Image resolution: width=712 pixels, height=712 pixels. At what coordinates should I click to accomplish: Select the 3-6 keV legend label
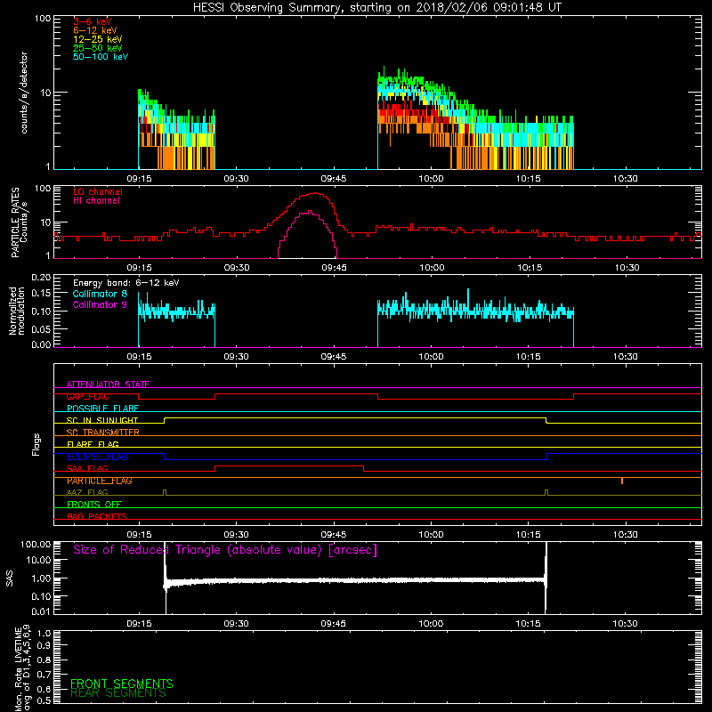(x=93, y=21)
